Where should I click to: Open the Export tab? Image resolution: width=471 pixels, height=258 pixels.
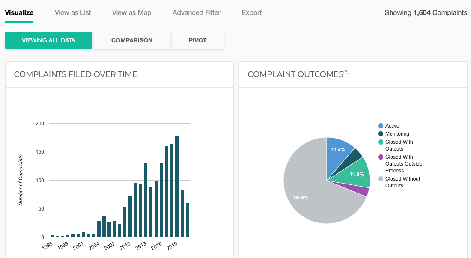pos(251,12)
